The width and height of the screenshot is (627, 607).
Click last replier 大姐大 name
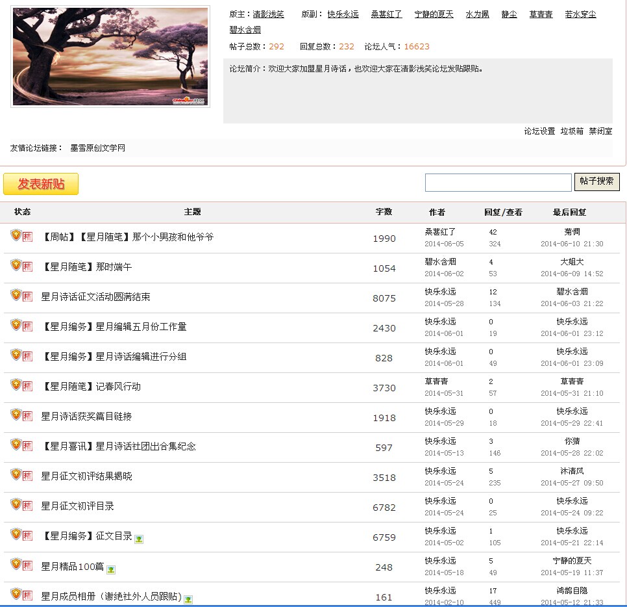(x=572, y=262)
